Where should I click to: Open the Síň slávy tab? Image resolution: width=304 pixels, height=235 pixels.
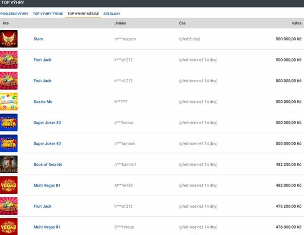click(112, 14)
